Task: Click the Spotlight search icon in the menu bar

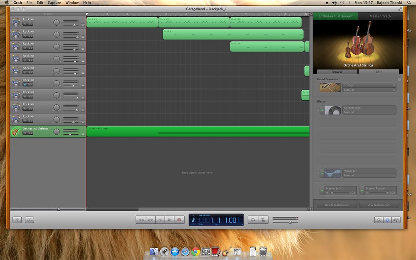Action: [409, 2]
